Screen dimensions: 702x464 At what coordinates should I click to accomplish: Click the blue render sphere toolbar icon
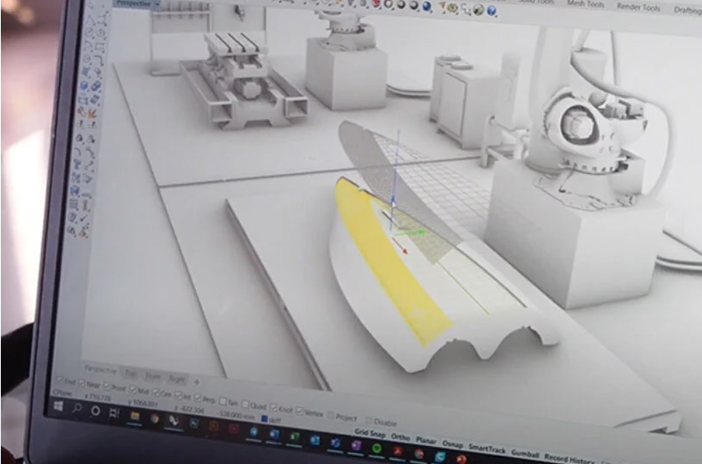[427, 6]
